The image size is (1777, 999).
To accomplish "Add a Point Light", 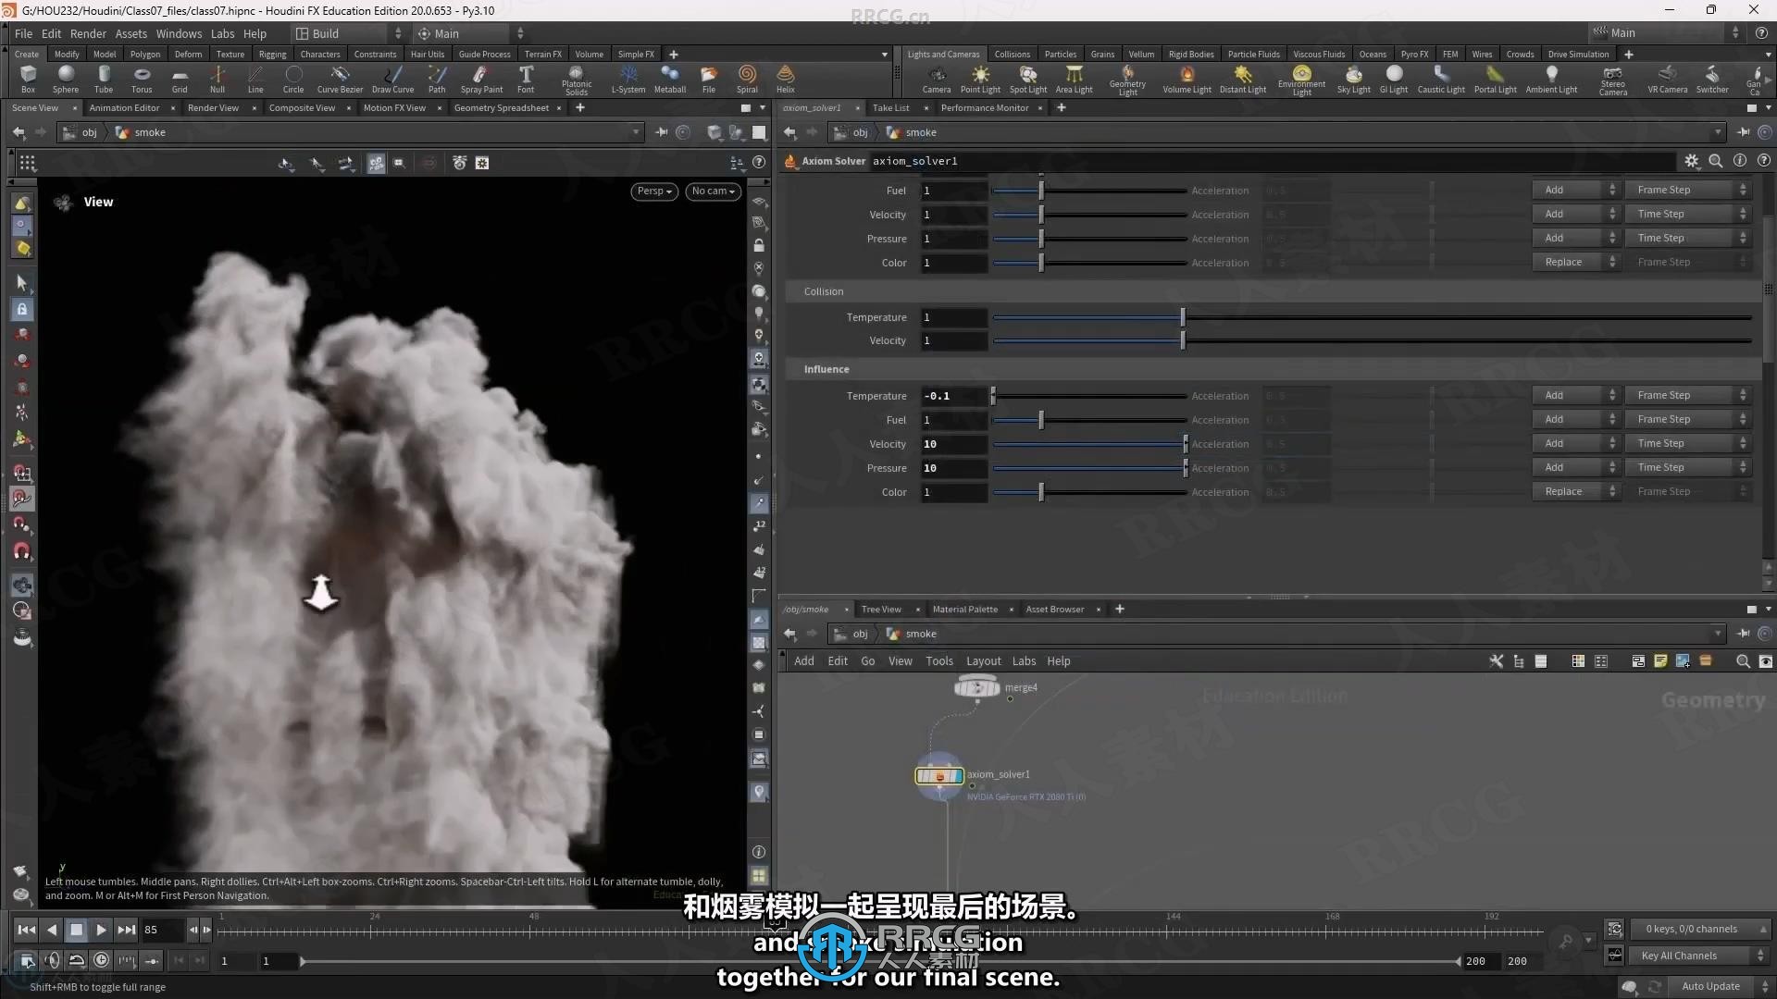I will (980, 79).
